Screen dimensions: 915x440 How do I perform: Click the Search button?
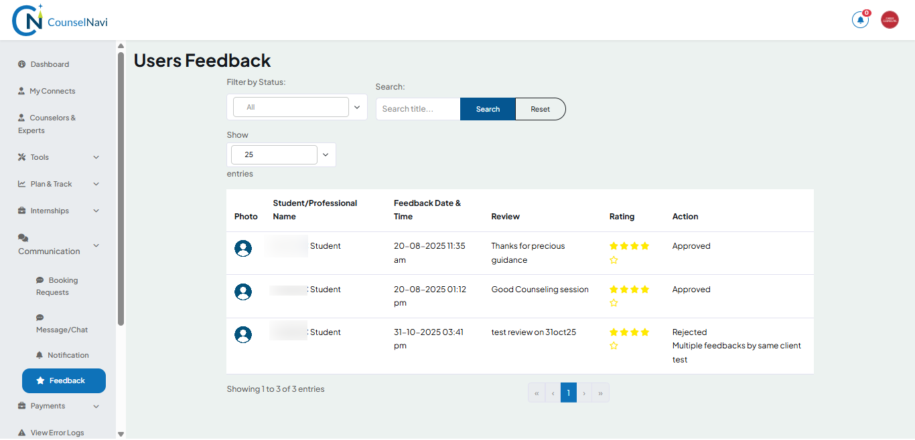pos(487,108)
